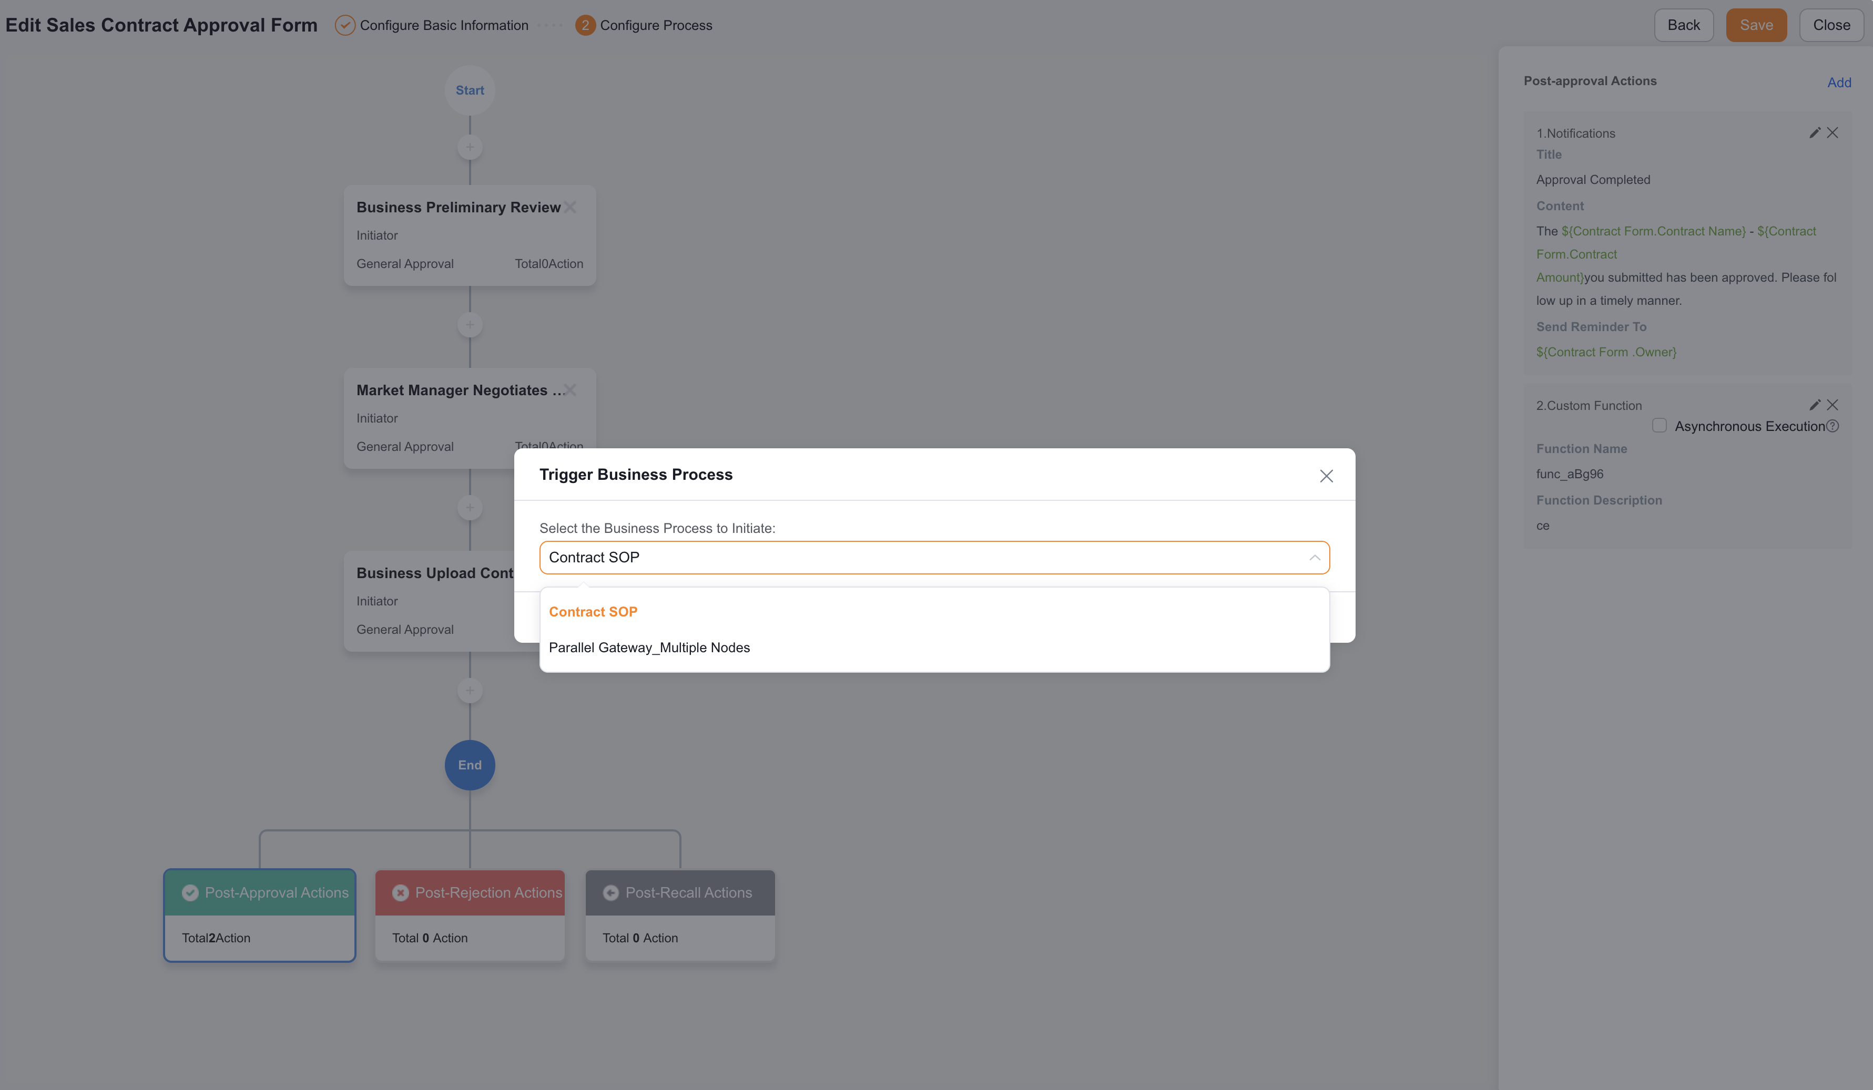Add node below Business Preliminary Review
This screenshot has width=1873, height=1090.
(470, 325)
